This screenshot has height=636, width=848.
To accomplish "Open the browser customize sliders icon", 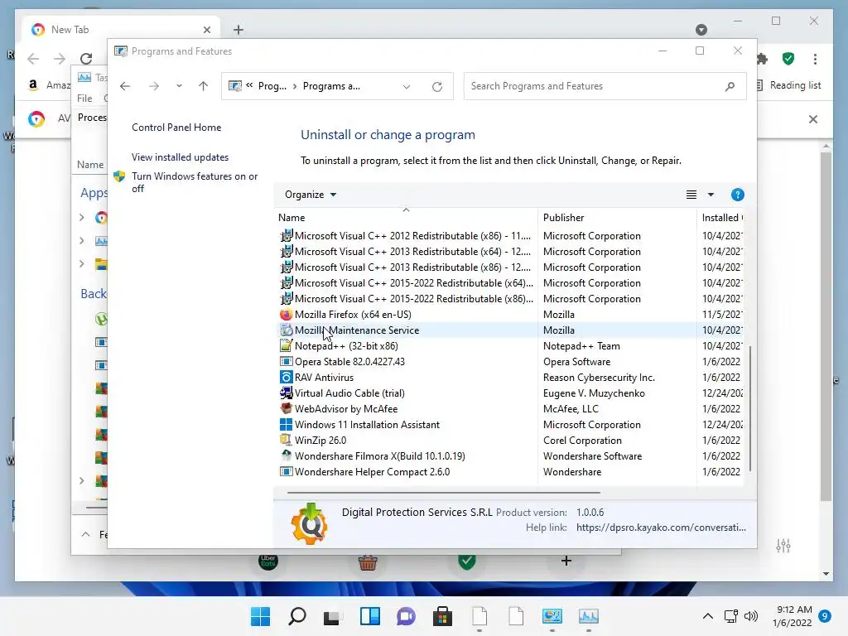I will click(783, 546).
